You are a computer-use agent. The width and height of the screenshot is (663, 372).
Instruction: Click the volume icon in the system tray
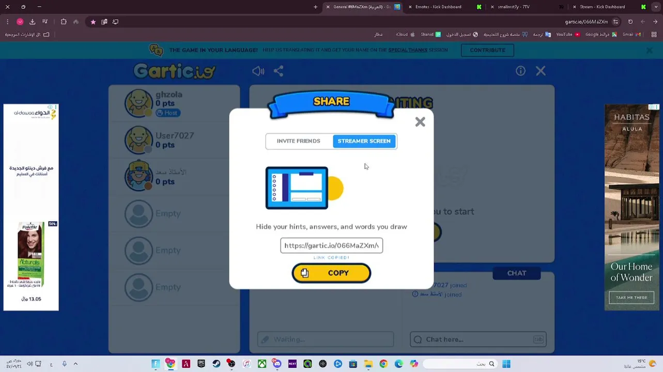point(29,364)
